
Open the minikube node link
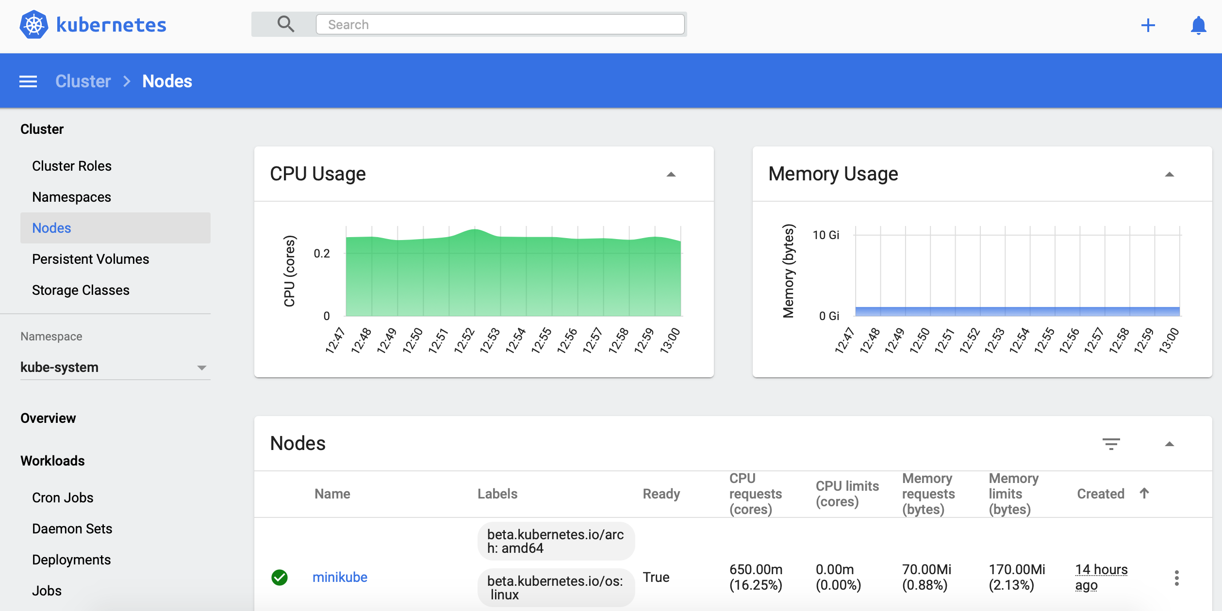(340, 577)
